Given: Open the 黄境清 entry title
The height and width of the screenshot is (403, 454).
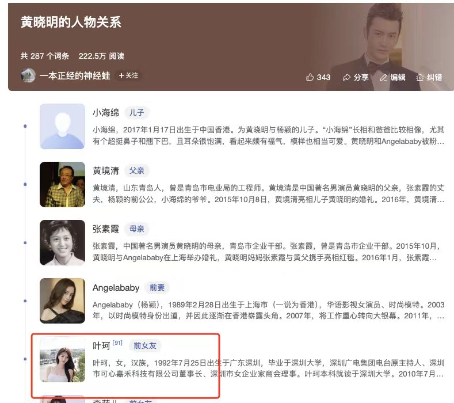Looking at the screenshot, I should [x=106, y=170].
